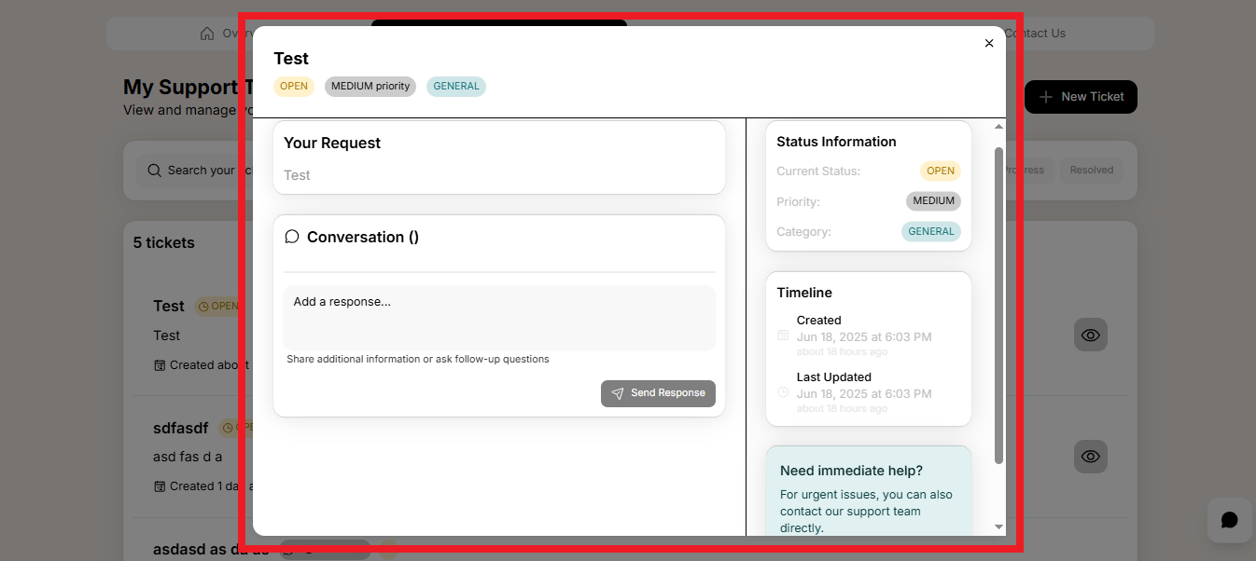Viewport: 1256px width, 561px height.
Task: Open the floating chat widget
Action: click(x=1229, y=520)
